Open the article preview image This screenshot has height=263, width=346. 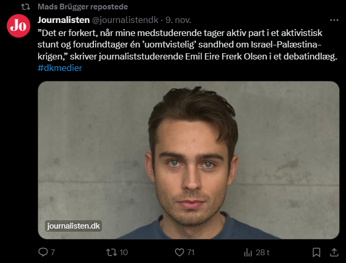point(188,157)
